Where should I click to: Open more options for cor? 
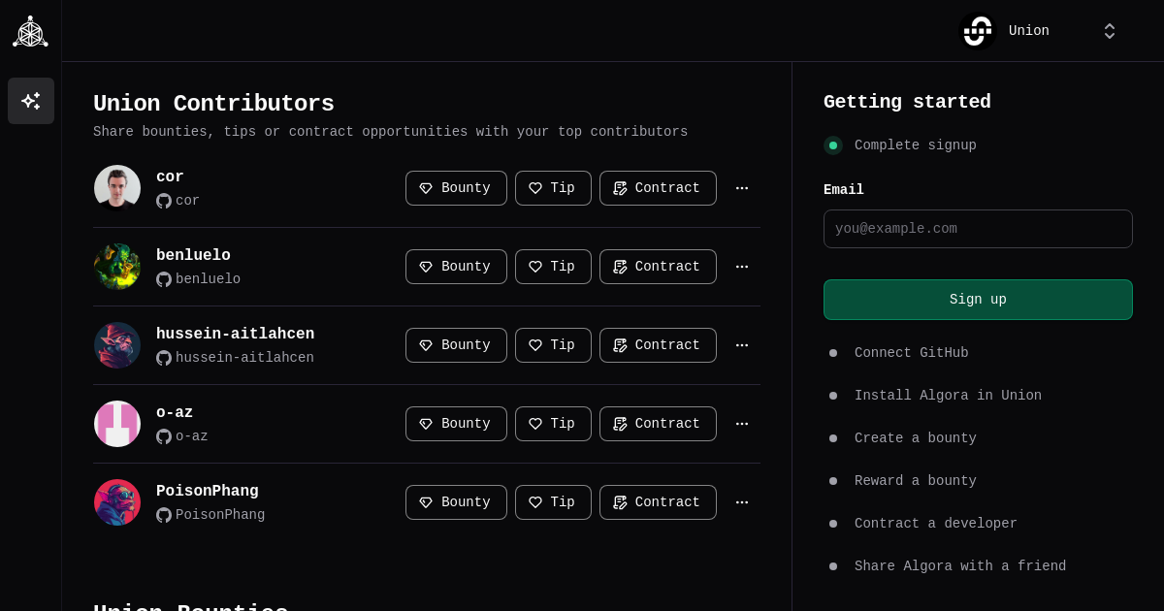742,188
